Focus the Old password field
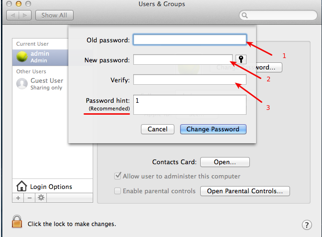The height and width of the screenshot is (237, 322). click(x=190, y=39)
